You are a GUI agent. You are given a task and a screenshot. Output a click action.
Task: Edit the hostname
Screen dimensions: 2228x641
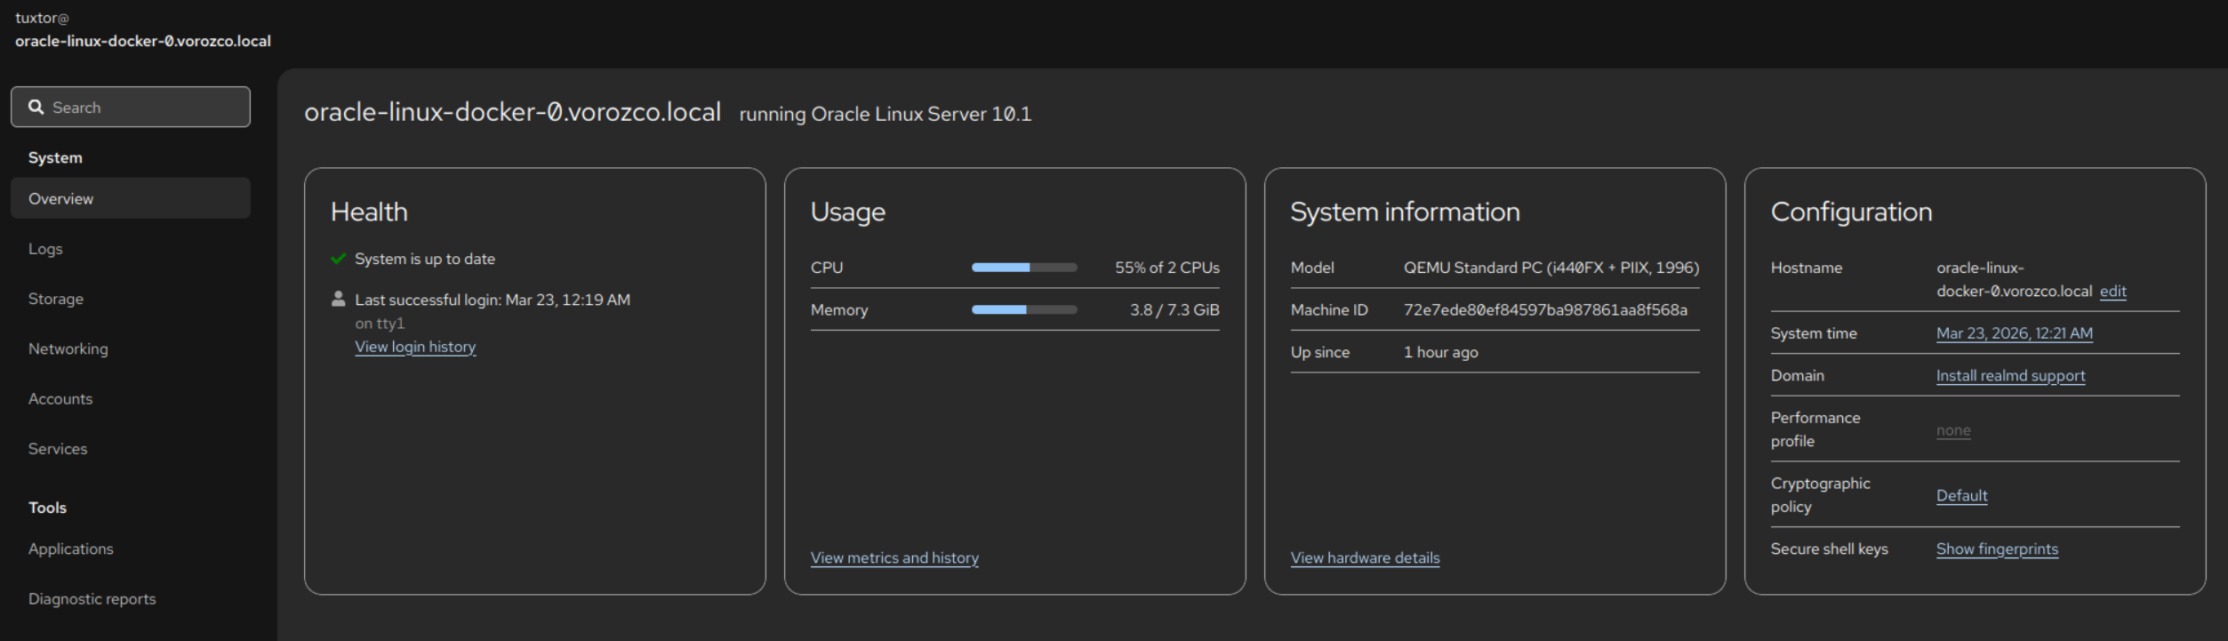point(2112,291)
